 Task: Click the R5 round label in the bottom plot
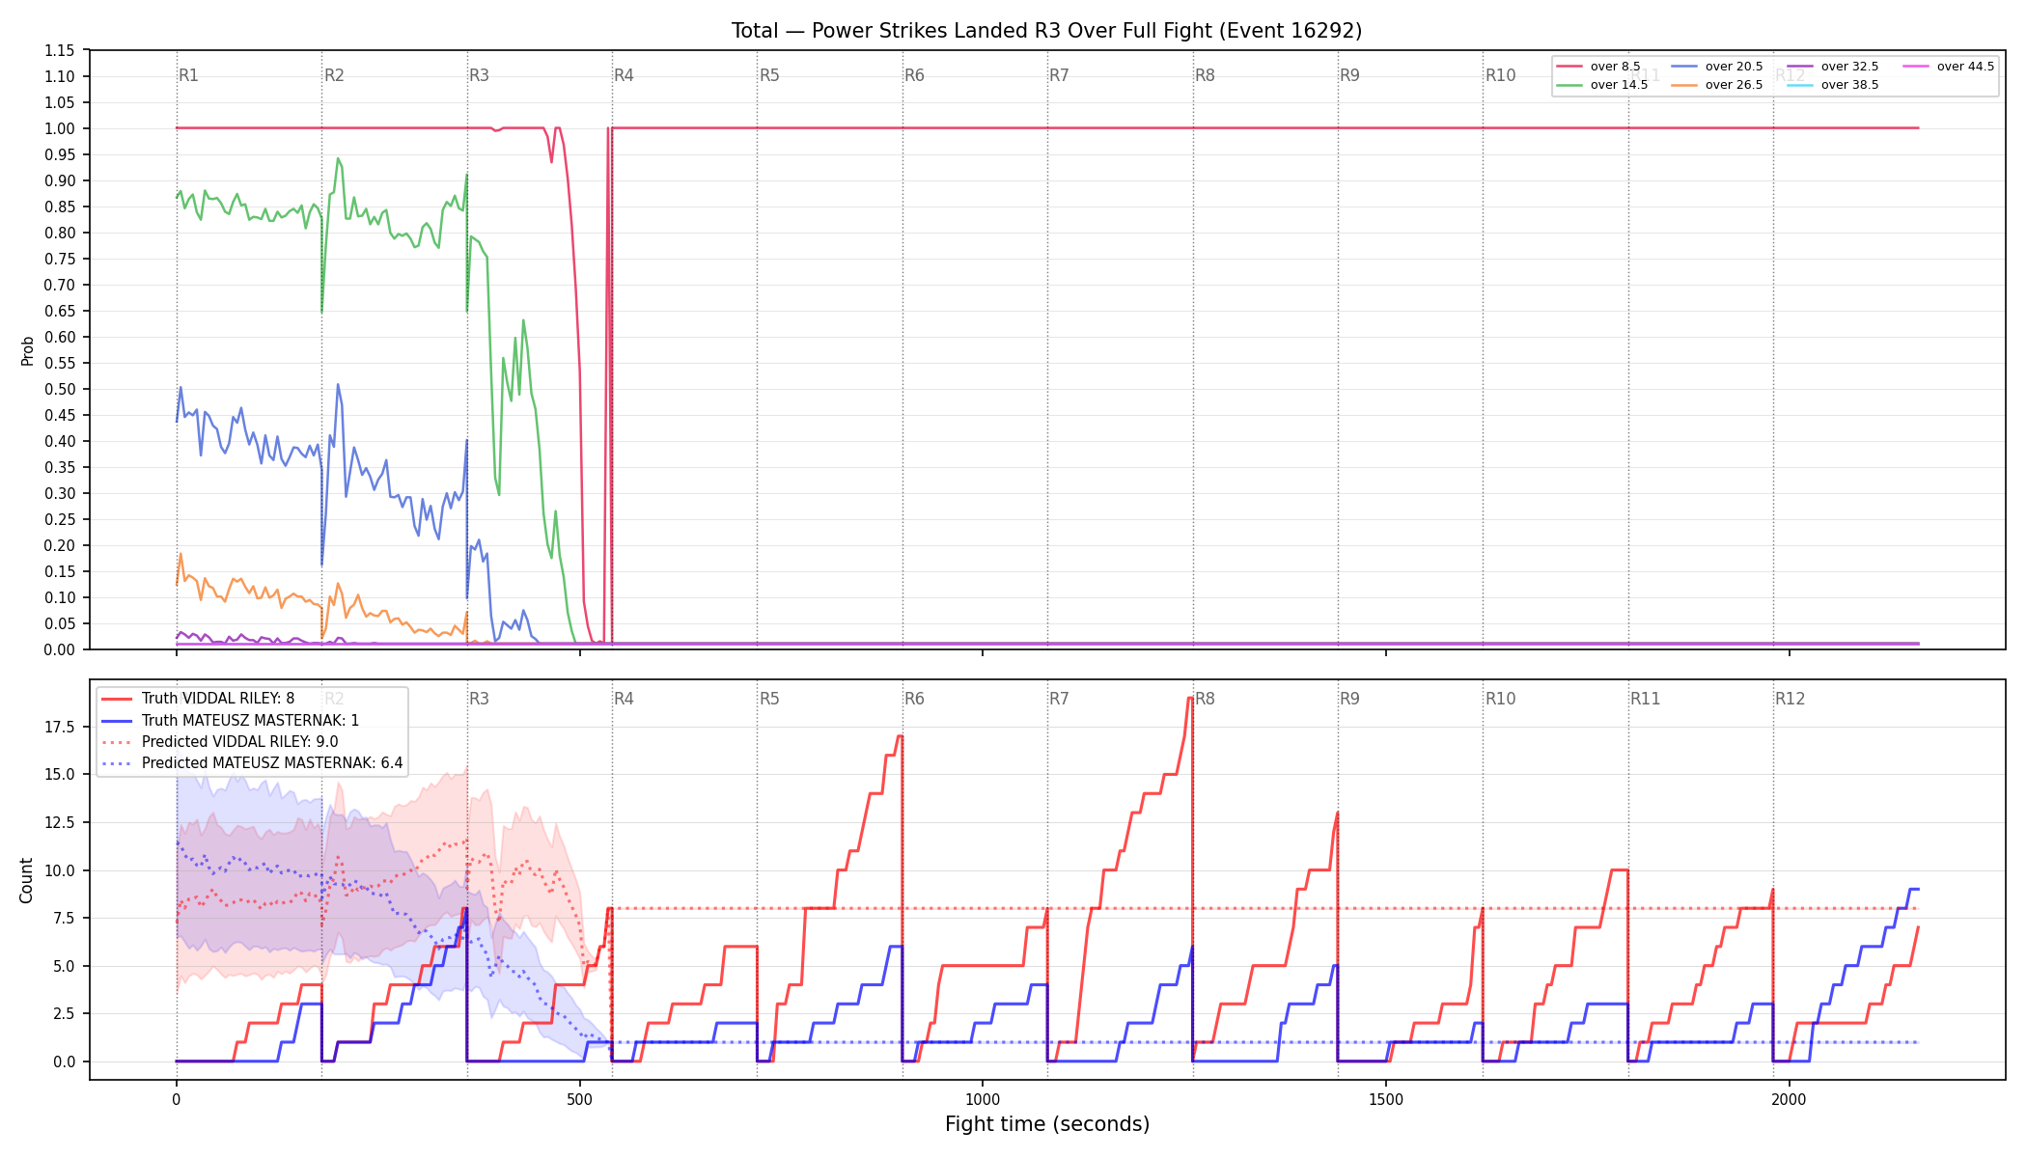(770, 699)
